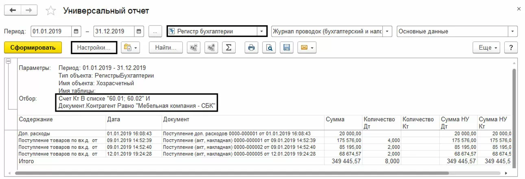Expand the Регистр бухгалтерии dropdown

tap(262, 31)
